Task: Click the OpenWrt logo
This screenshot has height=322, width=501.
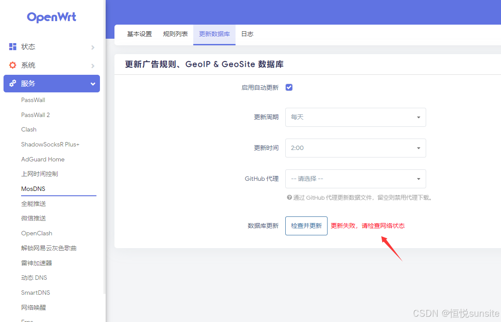Action: click(52, 17)
